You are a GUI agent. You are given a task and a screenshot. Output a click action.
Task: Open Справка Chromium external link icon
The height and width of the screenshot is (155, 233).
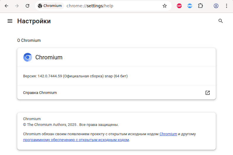208,93
